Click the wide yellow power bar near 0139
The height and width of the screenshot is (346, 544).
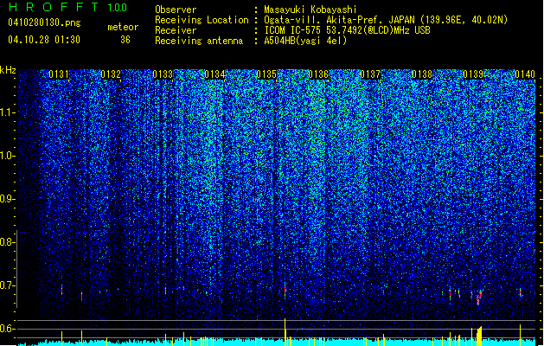tap(479, 336)
